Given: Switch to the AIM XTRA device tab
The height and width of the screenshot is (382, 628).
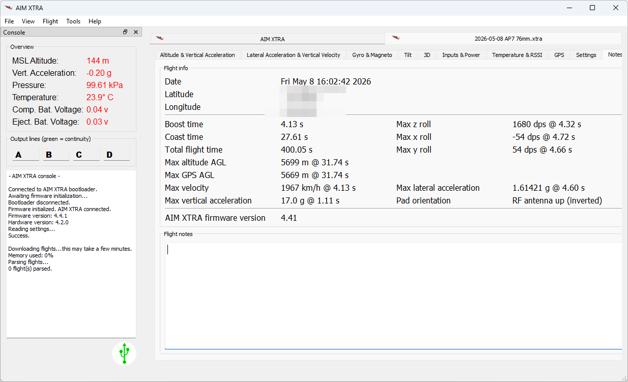Looking at the screenshot, I should pos(268,39).
